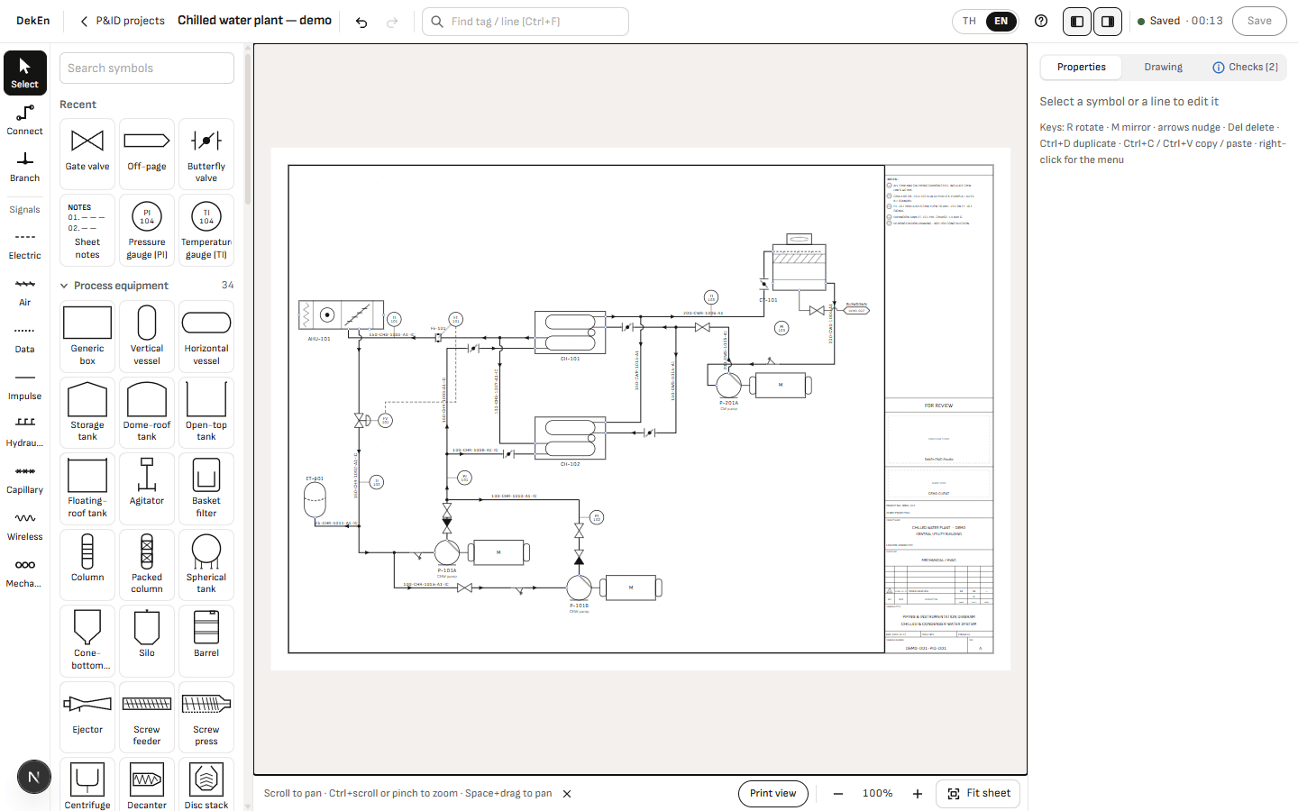1298x811 pixels.
Task: Zoom in with the plus button
Action: [x=918, y=794]
